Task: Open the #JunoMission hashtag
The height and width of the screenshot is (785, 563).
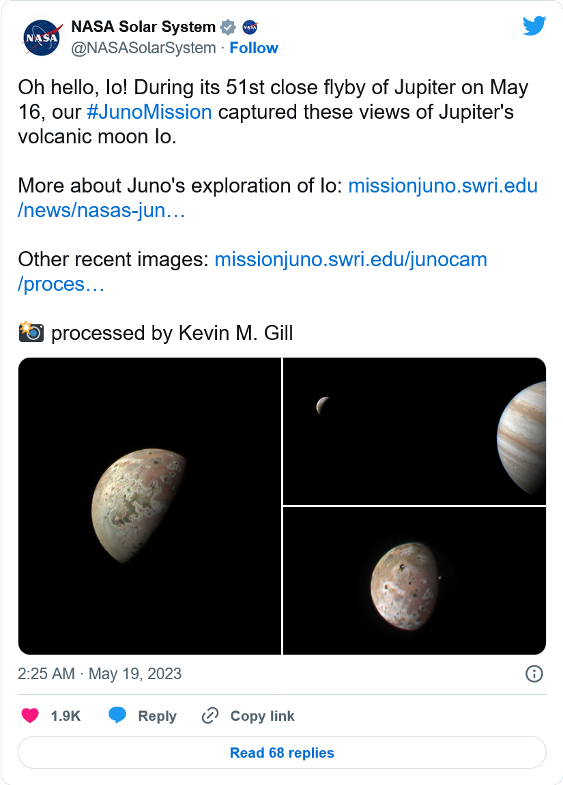Action: pos(149,112)
